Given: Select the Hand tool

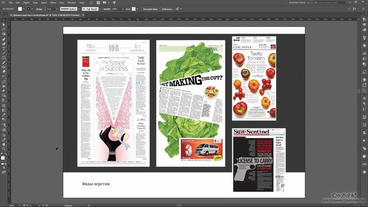Looking at the screenshot, I should point(4,144).
